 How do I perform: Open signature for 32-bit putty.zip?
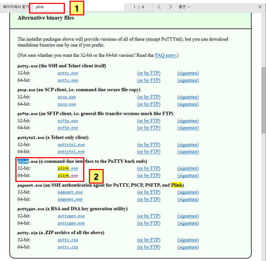[188, 240]
